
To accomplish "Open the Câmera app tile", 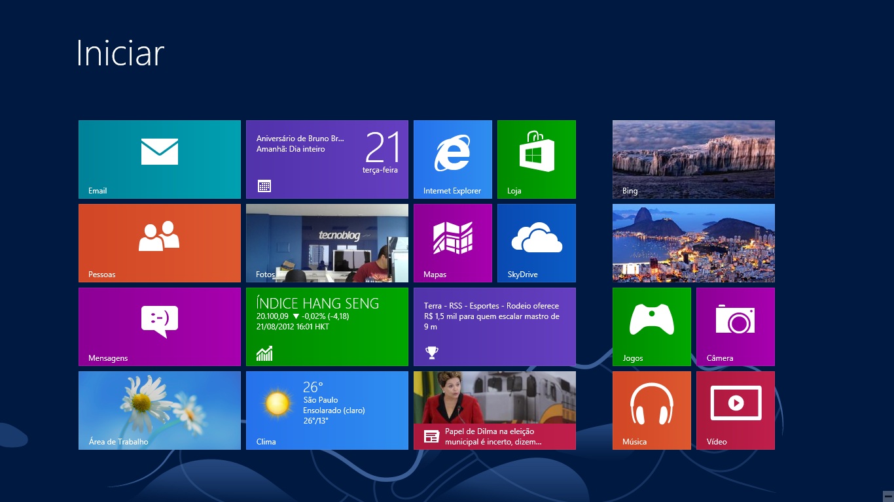I will coord(735,326).
